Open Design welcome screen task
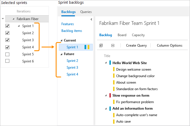Screen dimensions: 190x126 (133, 69)
